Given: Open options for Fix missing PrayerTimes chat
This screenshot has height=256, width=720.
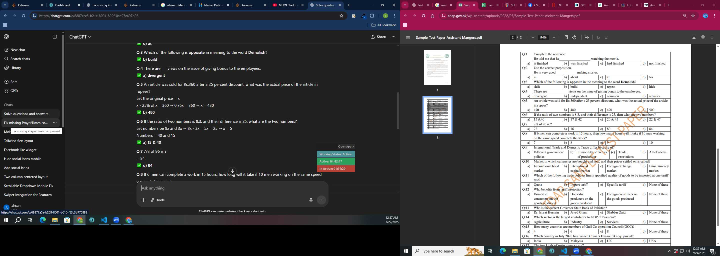Looking at the screenshot, I should click(55, 123).
